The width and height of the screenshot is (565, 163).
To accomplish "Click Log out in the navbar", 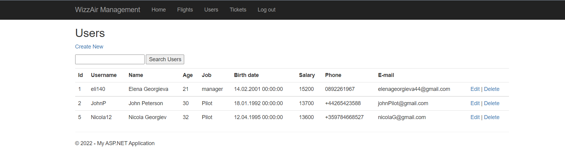I will coord(266,10).
